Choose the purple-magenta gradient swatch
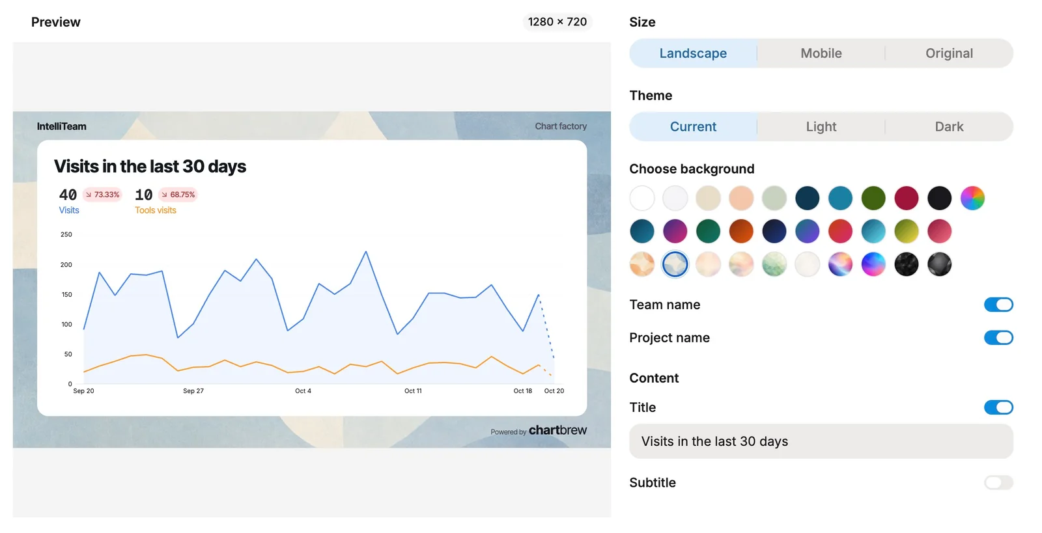Screen dimensions: 1042x533 pyautogui.click(x=675, y=231)
